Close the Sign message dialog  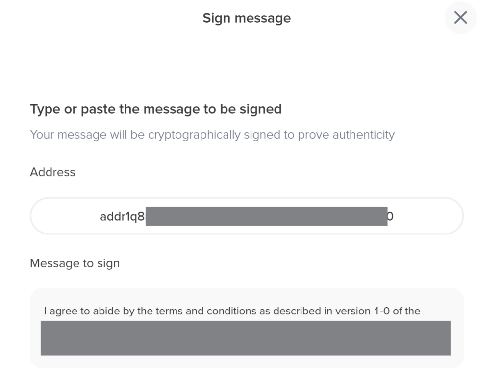[x=460, y=18]
